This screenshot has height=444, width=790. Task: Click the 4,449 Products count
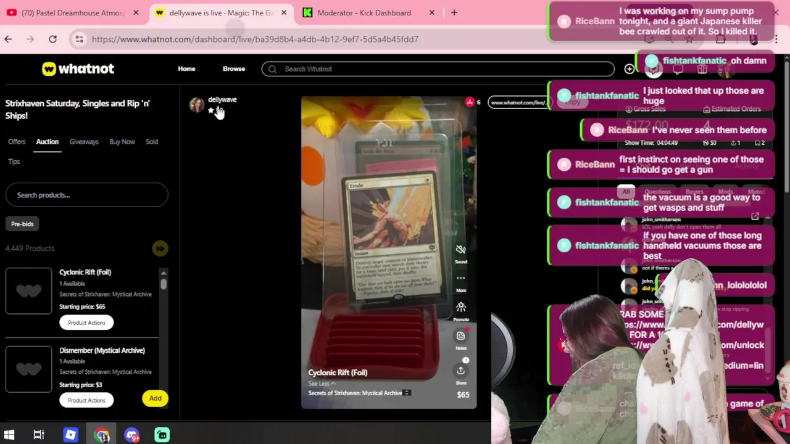(x=30, y=249)
